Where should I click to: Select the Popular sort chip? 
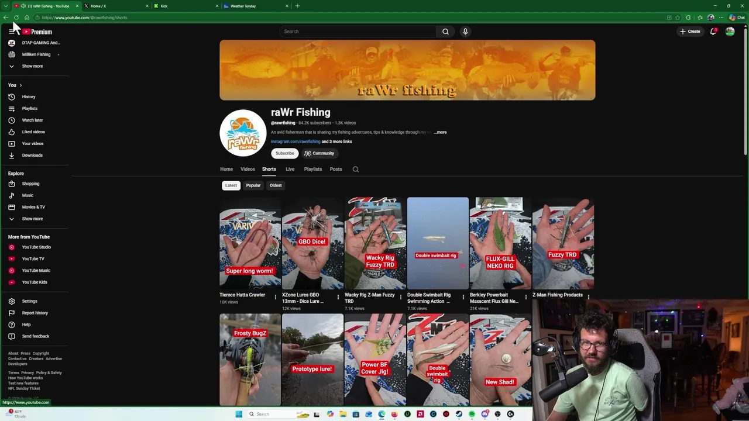click(253, 185)
